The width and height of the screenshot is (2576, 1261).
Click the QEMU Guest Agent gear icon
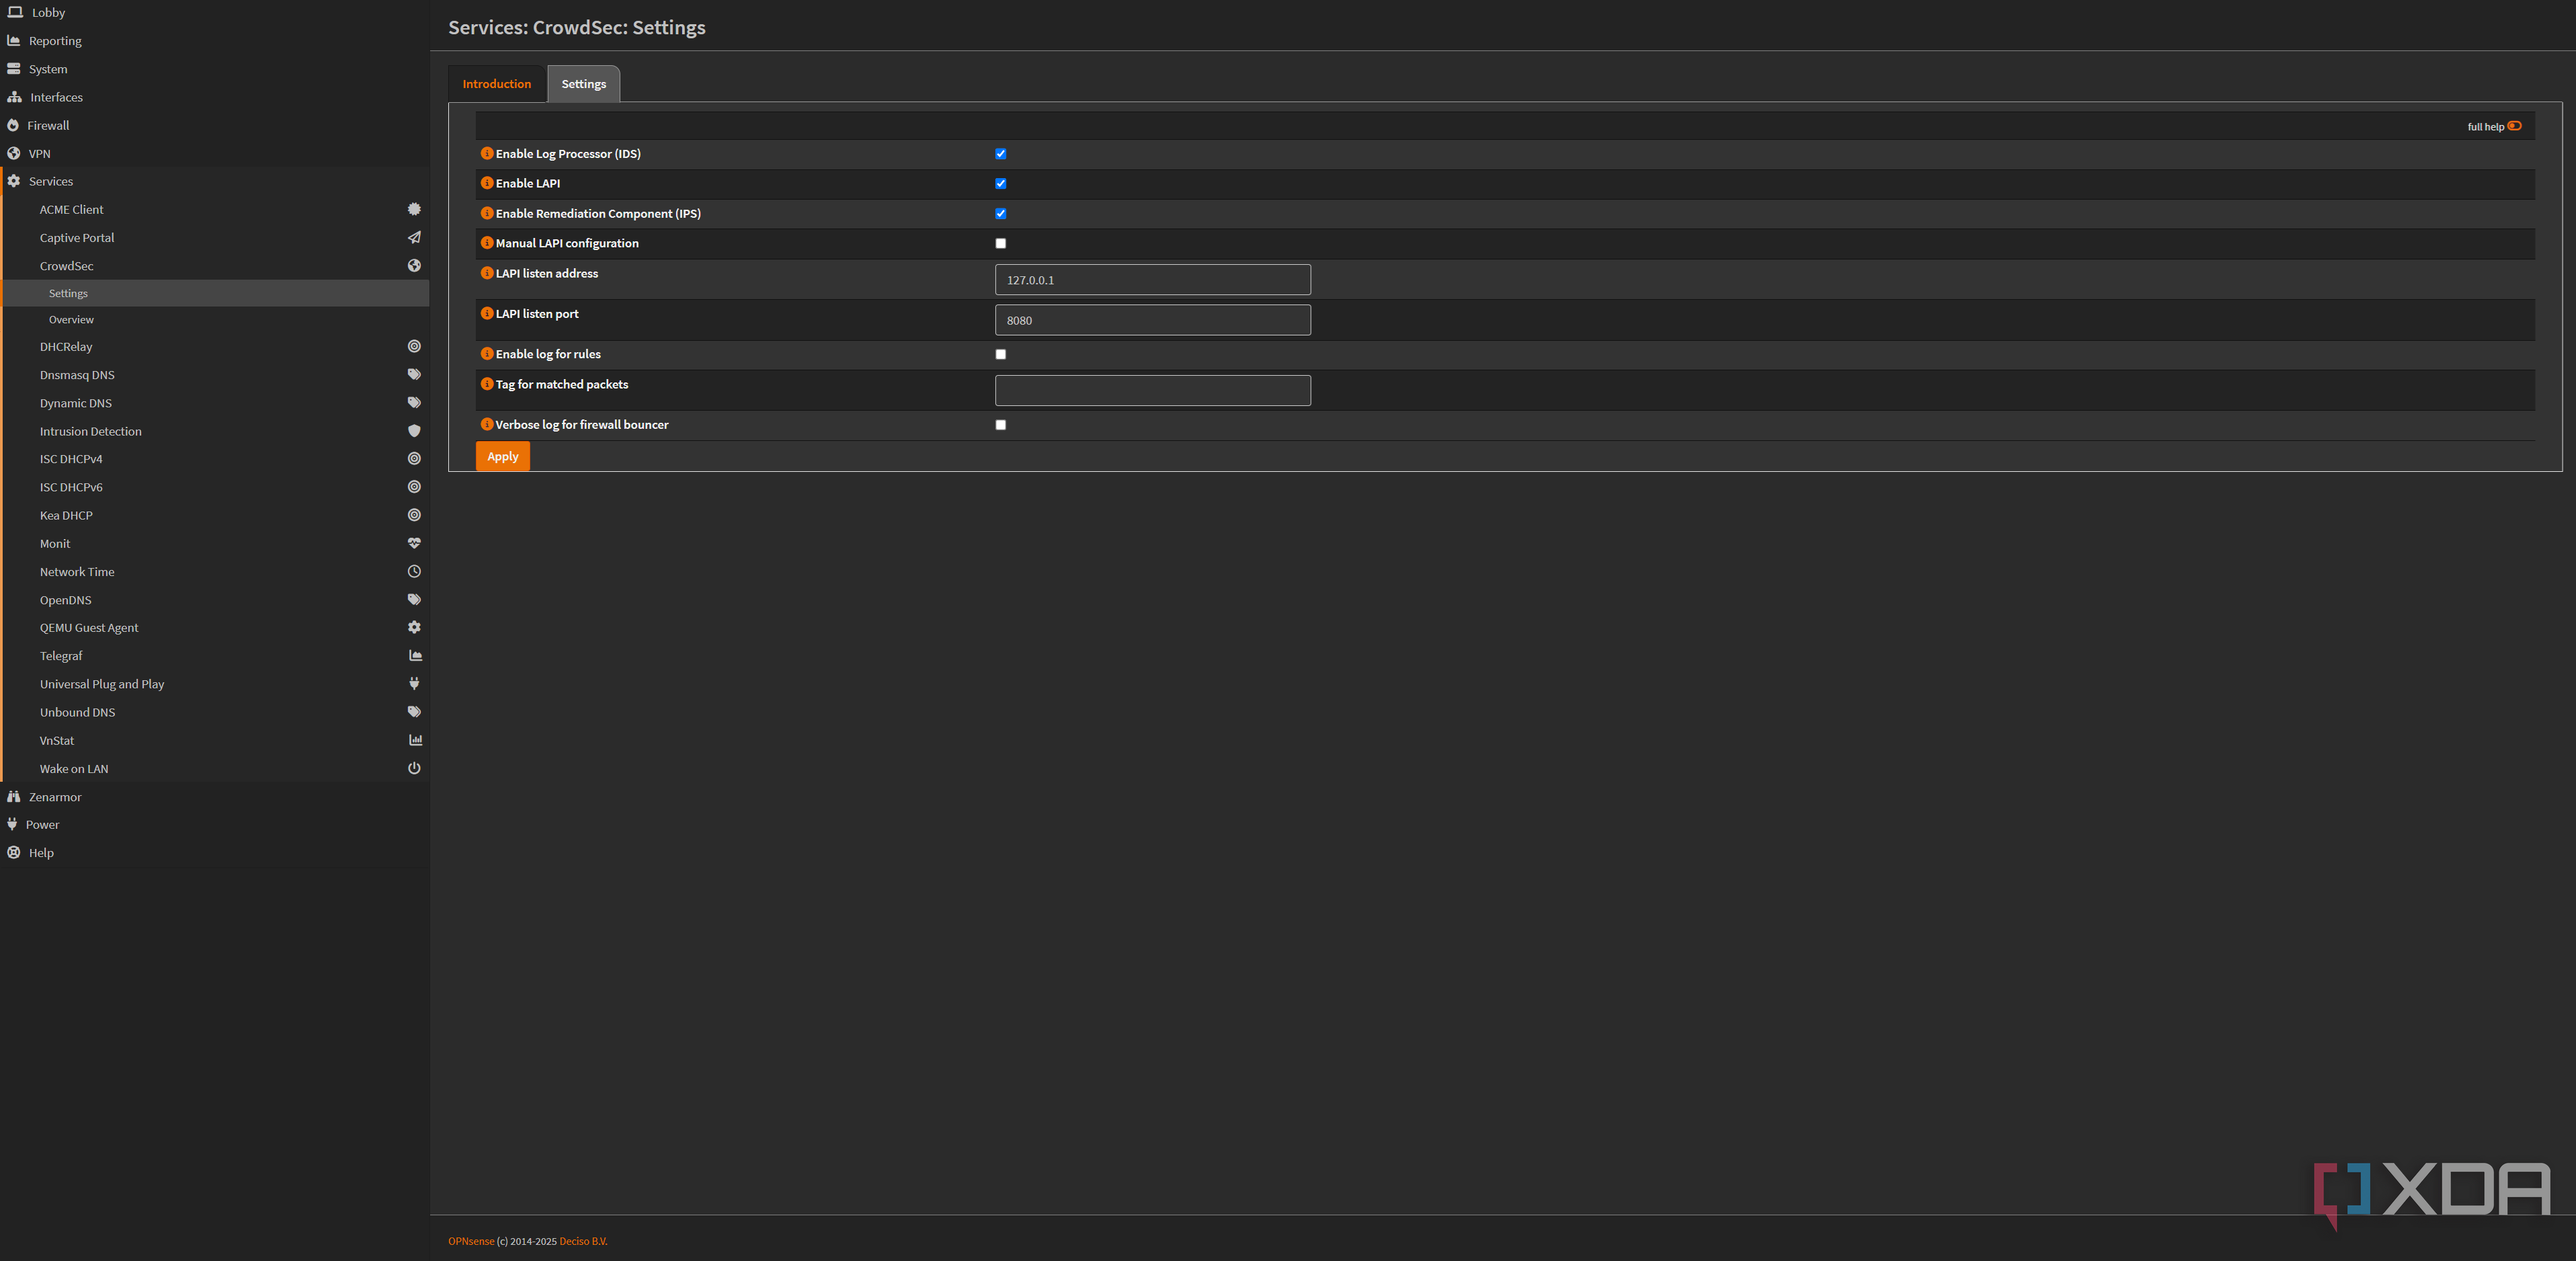pos(414,627)
